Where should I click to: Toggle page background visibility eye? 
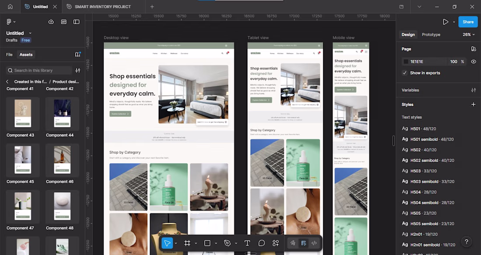(473, 62)
